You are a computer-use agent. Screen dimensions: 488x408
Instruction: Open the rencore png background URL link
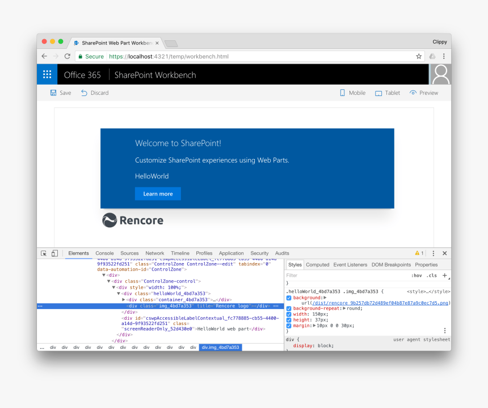pos(380,303)
